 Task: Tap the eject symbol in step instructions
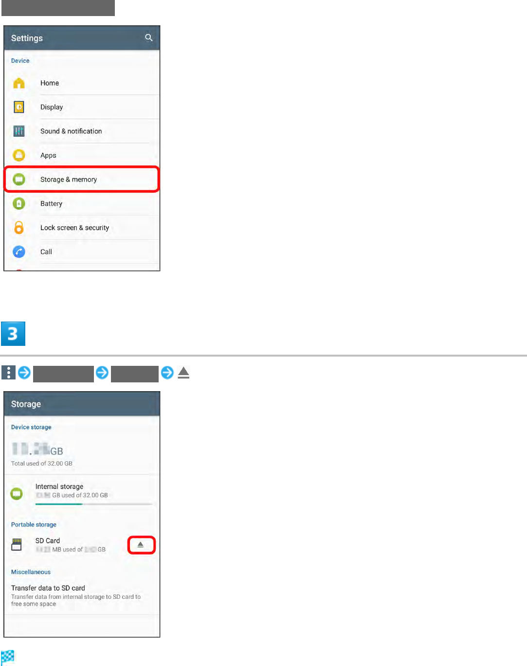[x=183, y=373]
